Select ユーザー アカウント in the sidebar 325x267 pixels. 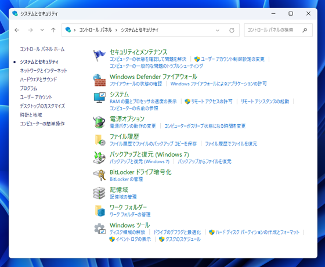36,98
